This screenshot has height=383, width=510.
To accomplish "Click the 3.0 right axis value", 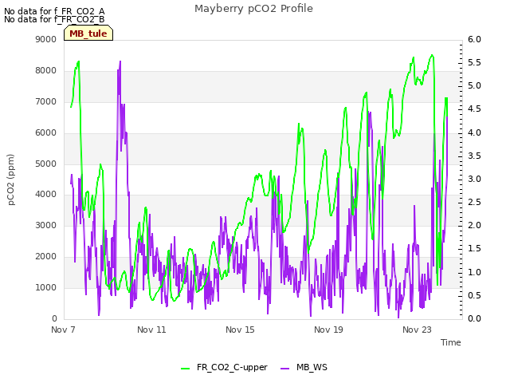I will point(474,179).
